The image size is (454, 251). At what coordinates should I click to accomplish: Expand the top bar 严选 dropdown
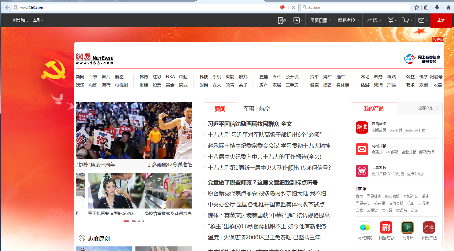tap(374, 20)
